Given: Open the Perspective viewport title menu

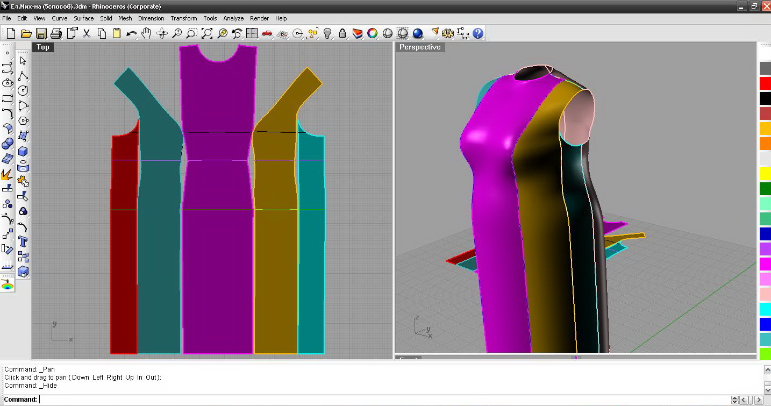Looking at the screenshot, I should pyautogui.click(x=420, y=47).
